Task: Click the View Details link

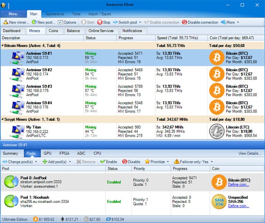Action: click(249, 153)
